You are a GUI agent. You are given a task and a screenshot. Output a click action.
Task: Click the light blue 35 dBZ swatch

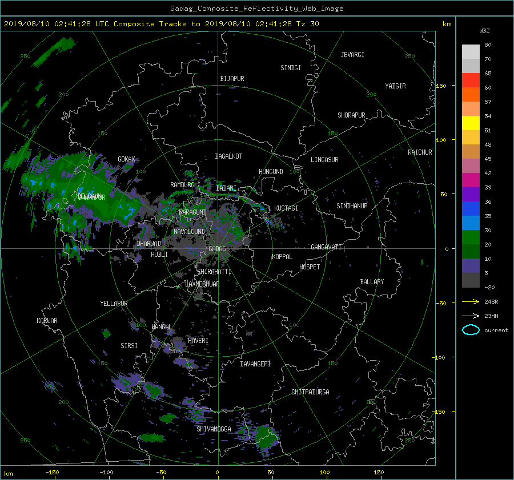(x=471, y=223)
